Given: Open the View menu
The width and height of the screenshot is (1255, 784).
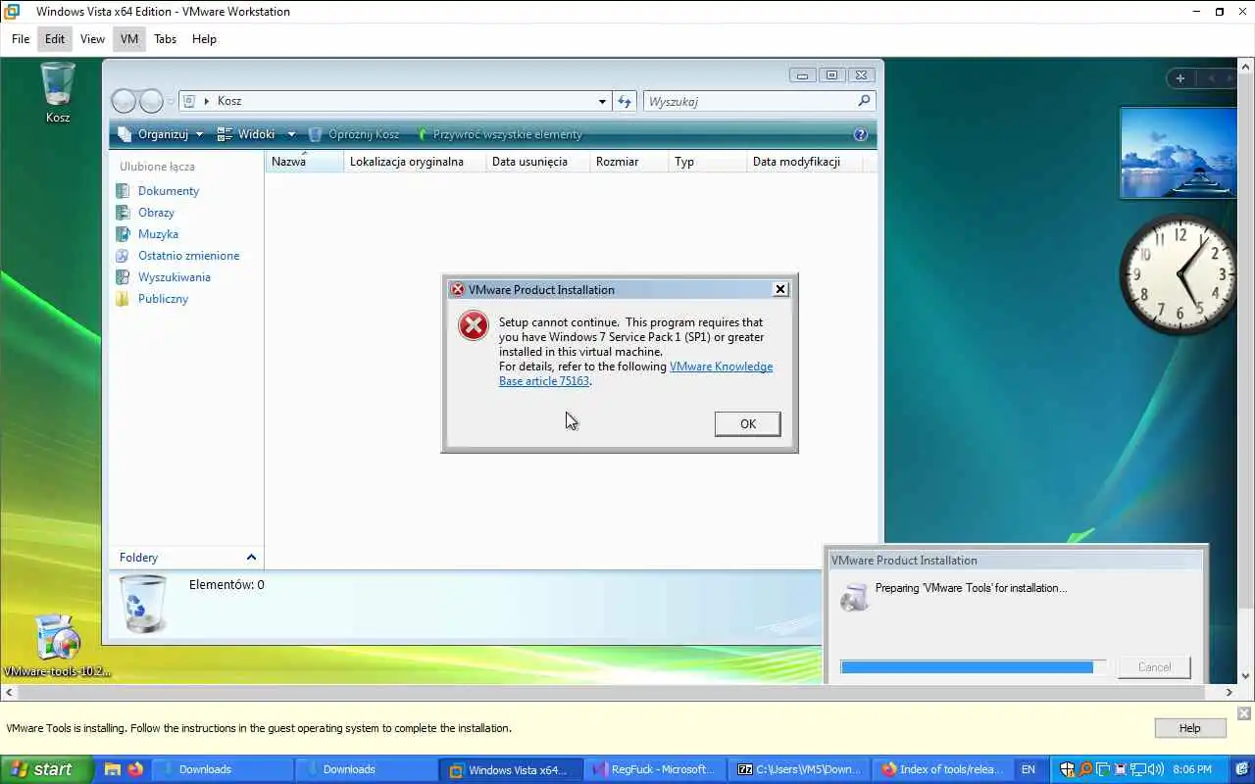Looking at the screenshot, I should tap(92, 39).
